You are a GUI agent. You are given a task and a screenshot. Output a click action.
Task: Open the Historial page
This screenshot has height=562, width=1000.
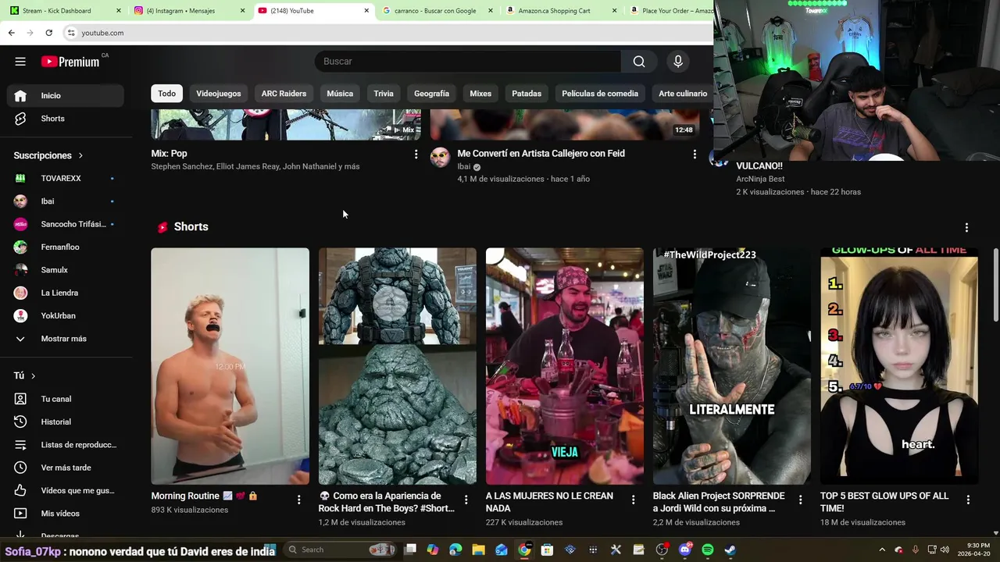pyautogui.click(x=66, y=421)
